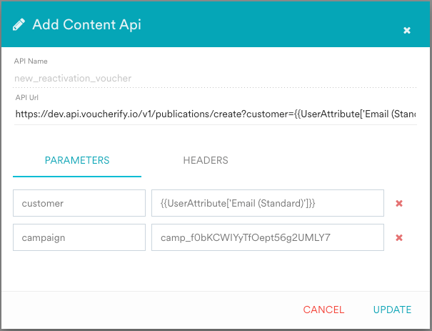The height and width of the screenshot is (331, 432).
Task: Edit the UserAttribute Email value field
Action: click(267, 203)
